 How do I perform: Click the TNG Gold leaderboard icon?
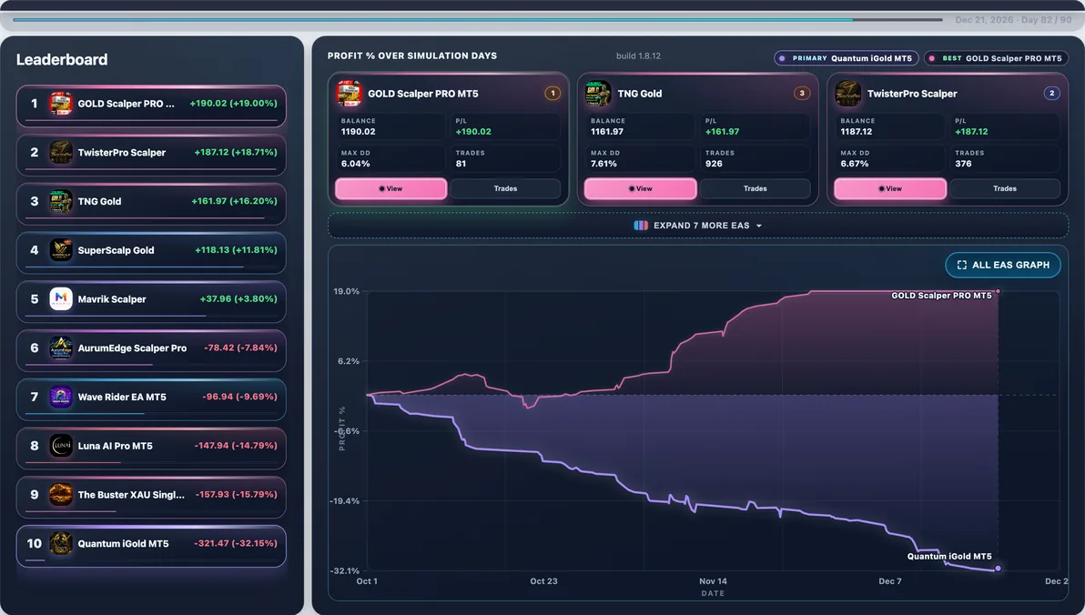61,201
